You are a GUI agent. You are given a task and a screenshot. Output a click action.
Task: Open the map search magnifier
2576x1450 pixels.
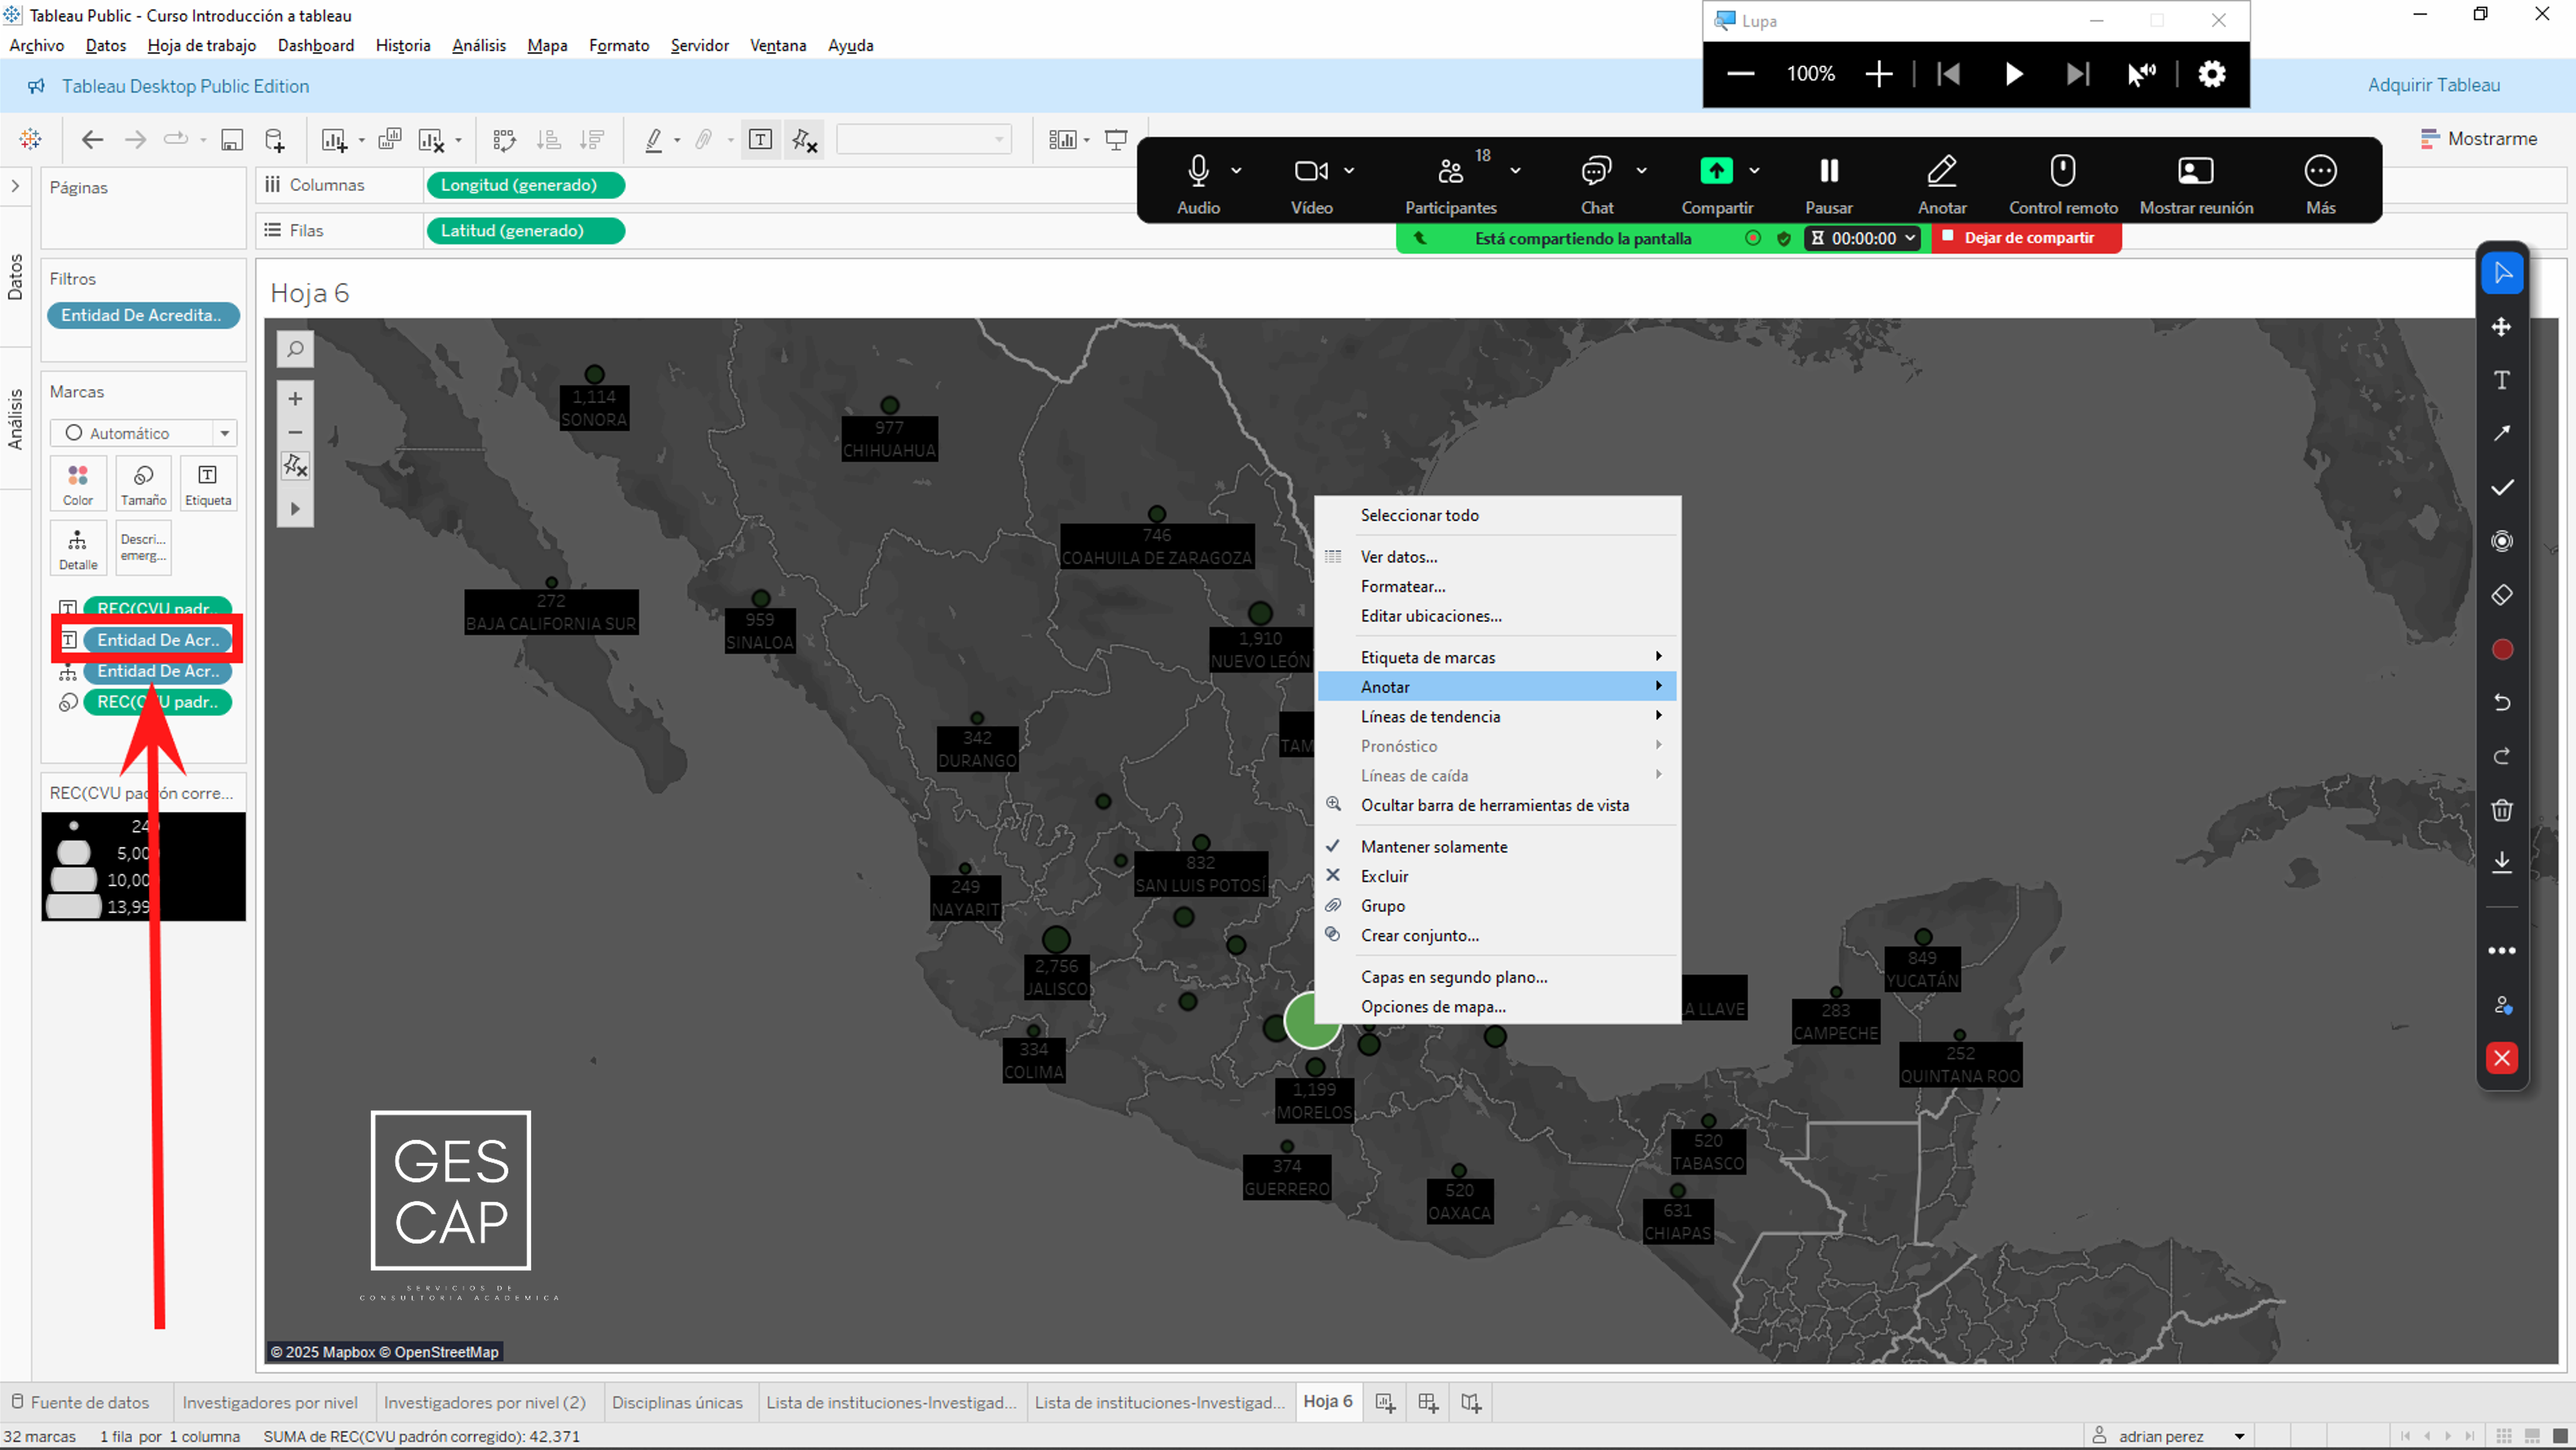[x=295, y=349]
